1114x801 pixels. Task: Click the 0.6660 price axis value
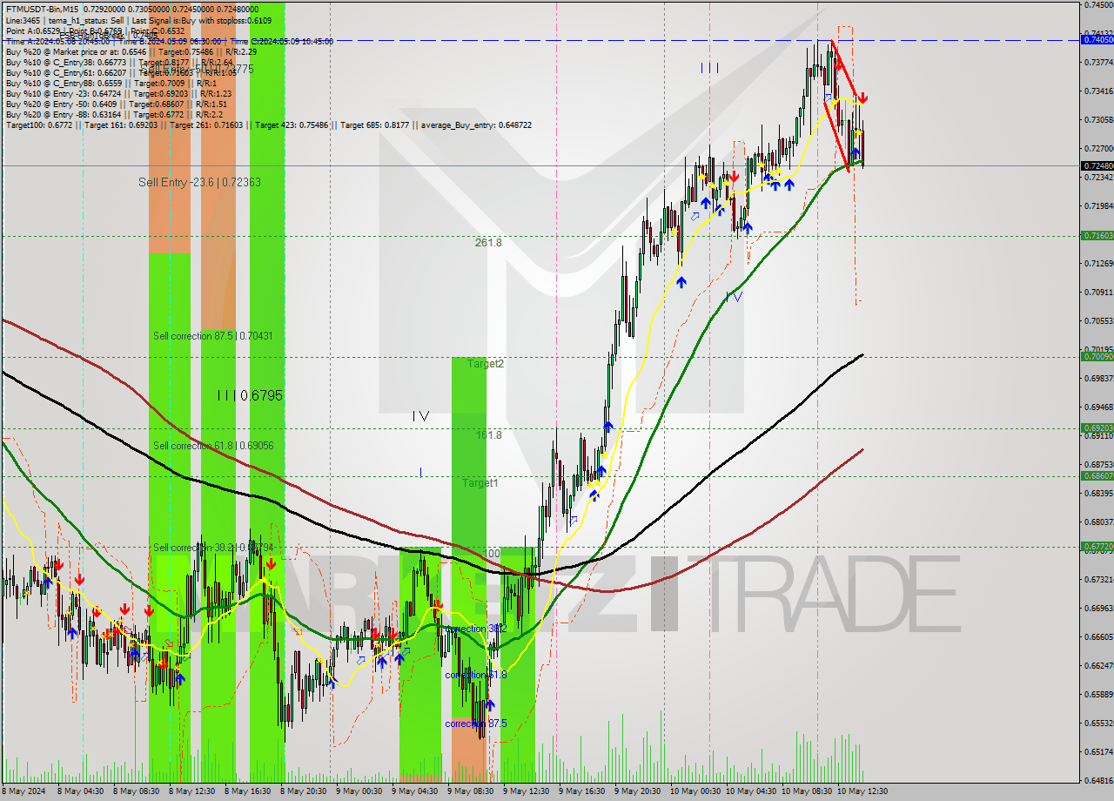pyautogui.click(x=1097, y=636)
